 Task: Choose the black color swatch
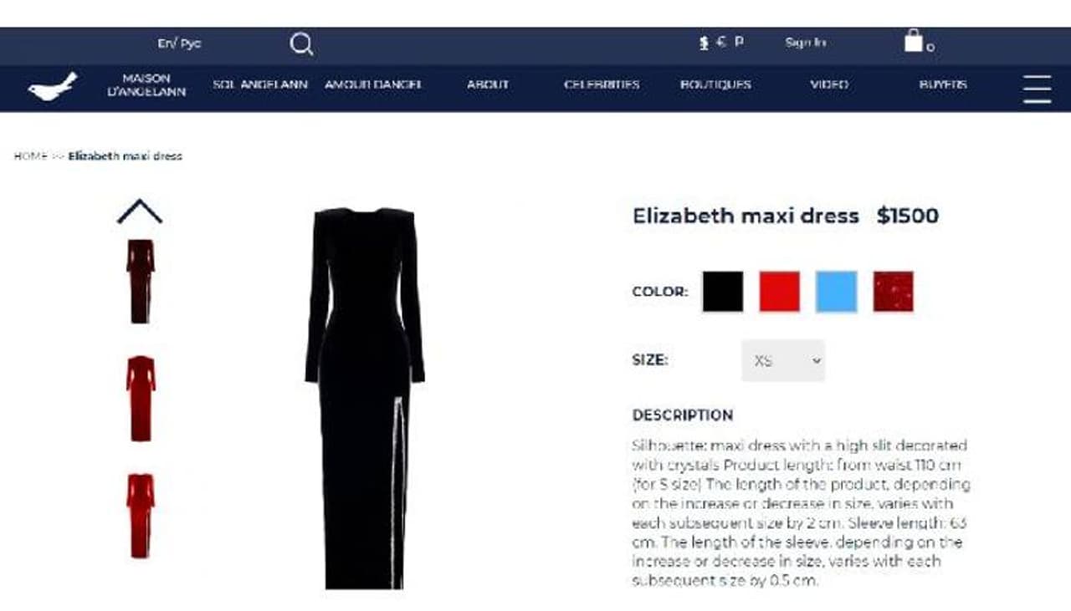click(x=723, y=292)
